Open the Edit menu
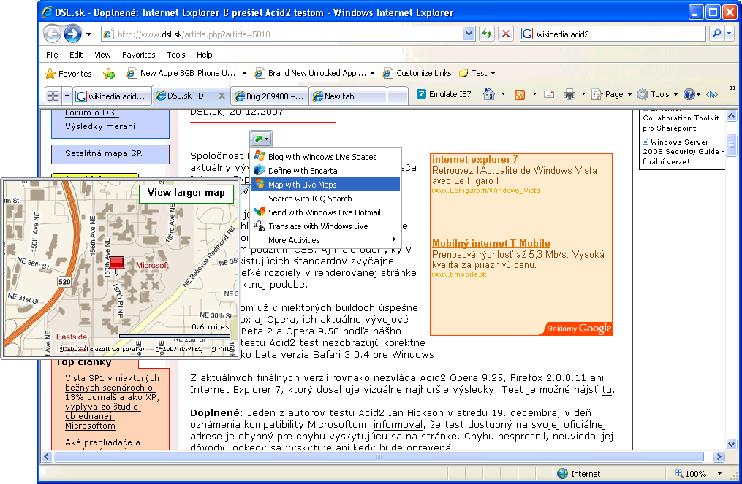The width and height of the screenshot is (742, 484). 76,55
